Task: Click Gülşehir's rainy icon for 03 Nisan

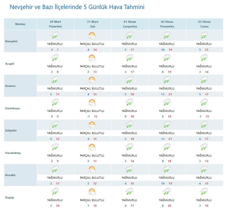Action: 204,125
